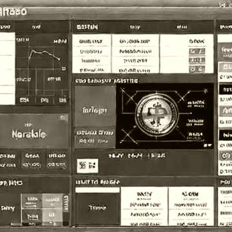The width and height of the screenshot is (232, 232).
Task: Click the gray tile left of coin image
Action: [x=95, y=106]
